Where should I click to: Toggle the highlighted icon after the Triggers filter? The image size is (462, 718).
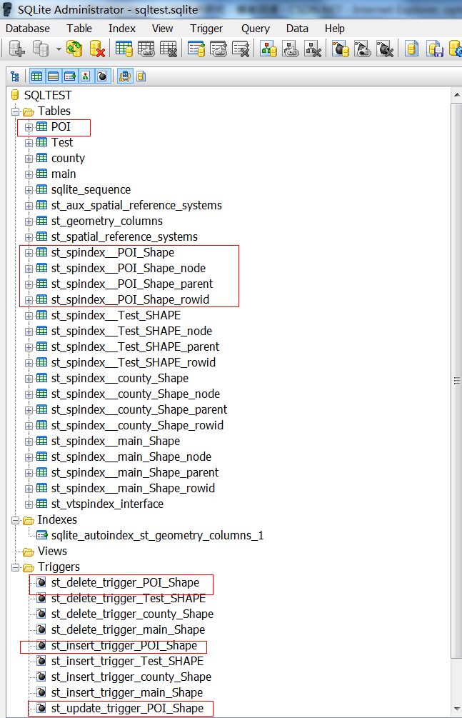[x=124, y=76]
